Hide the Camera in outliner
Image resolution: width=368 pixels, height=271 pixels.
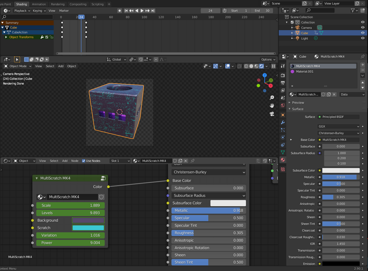(363, 27)
